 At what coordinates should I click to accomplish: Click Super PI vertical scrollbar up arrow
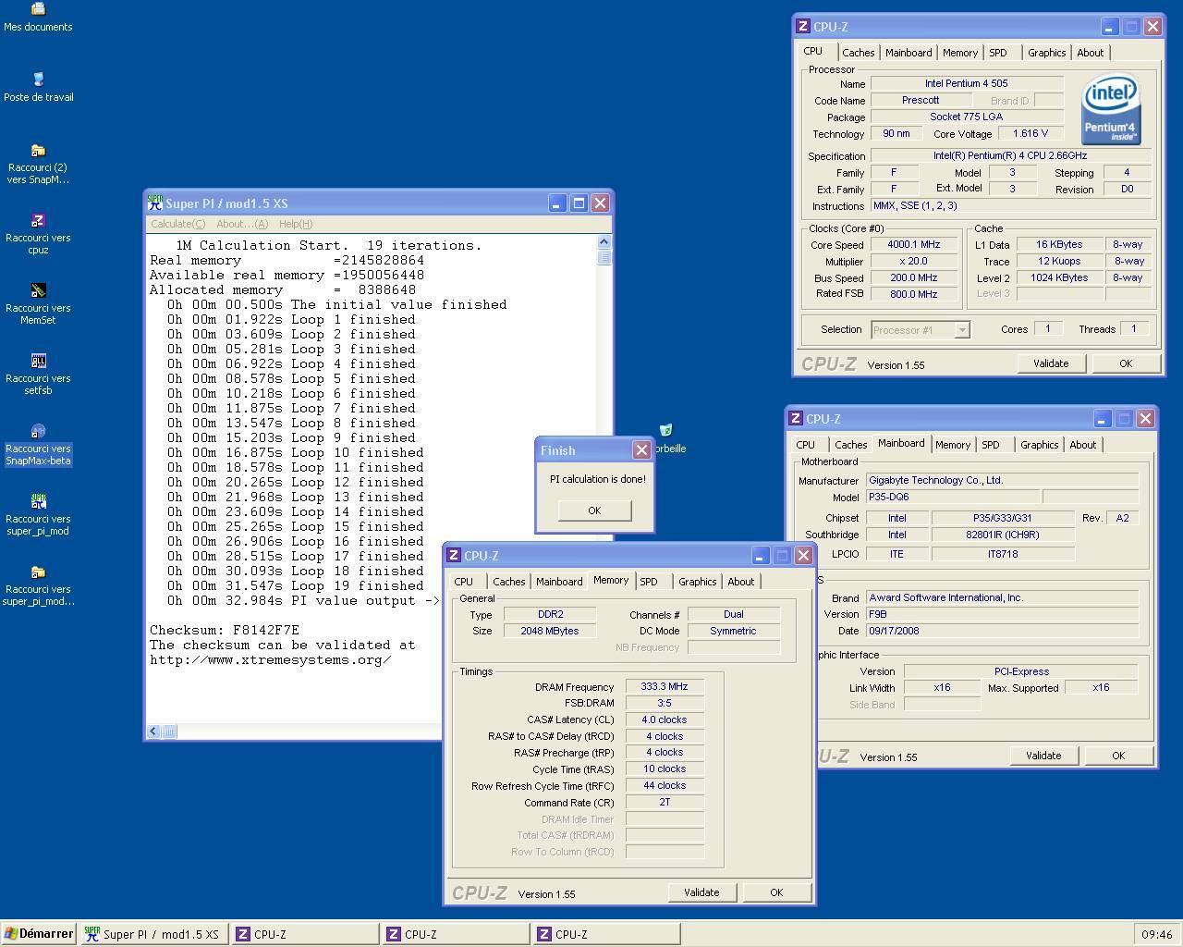pos(604,242)
